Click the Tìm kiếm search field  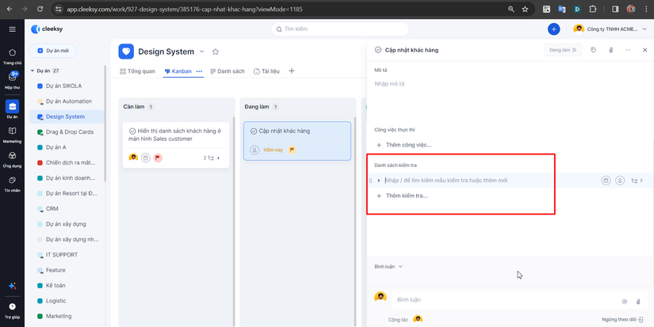340,29
